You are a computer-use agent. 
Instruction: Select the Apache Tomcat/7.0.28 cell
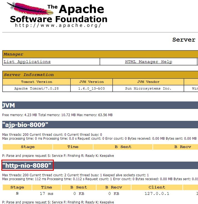tap(37, 88)
